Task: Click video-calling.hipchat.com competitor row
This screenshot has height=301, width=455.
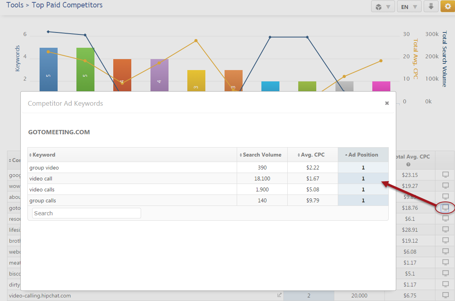Action: [x=40, y=296]
